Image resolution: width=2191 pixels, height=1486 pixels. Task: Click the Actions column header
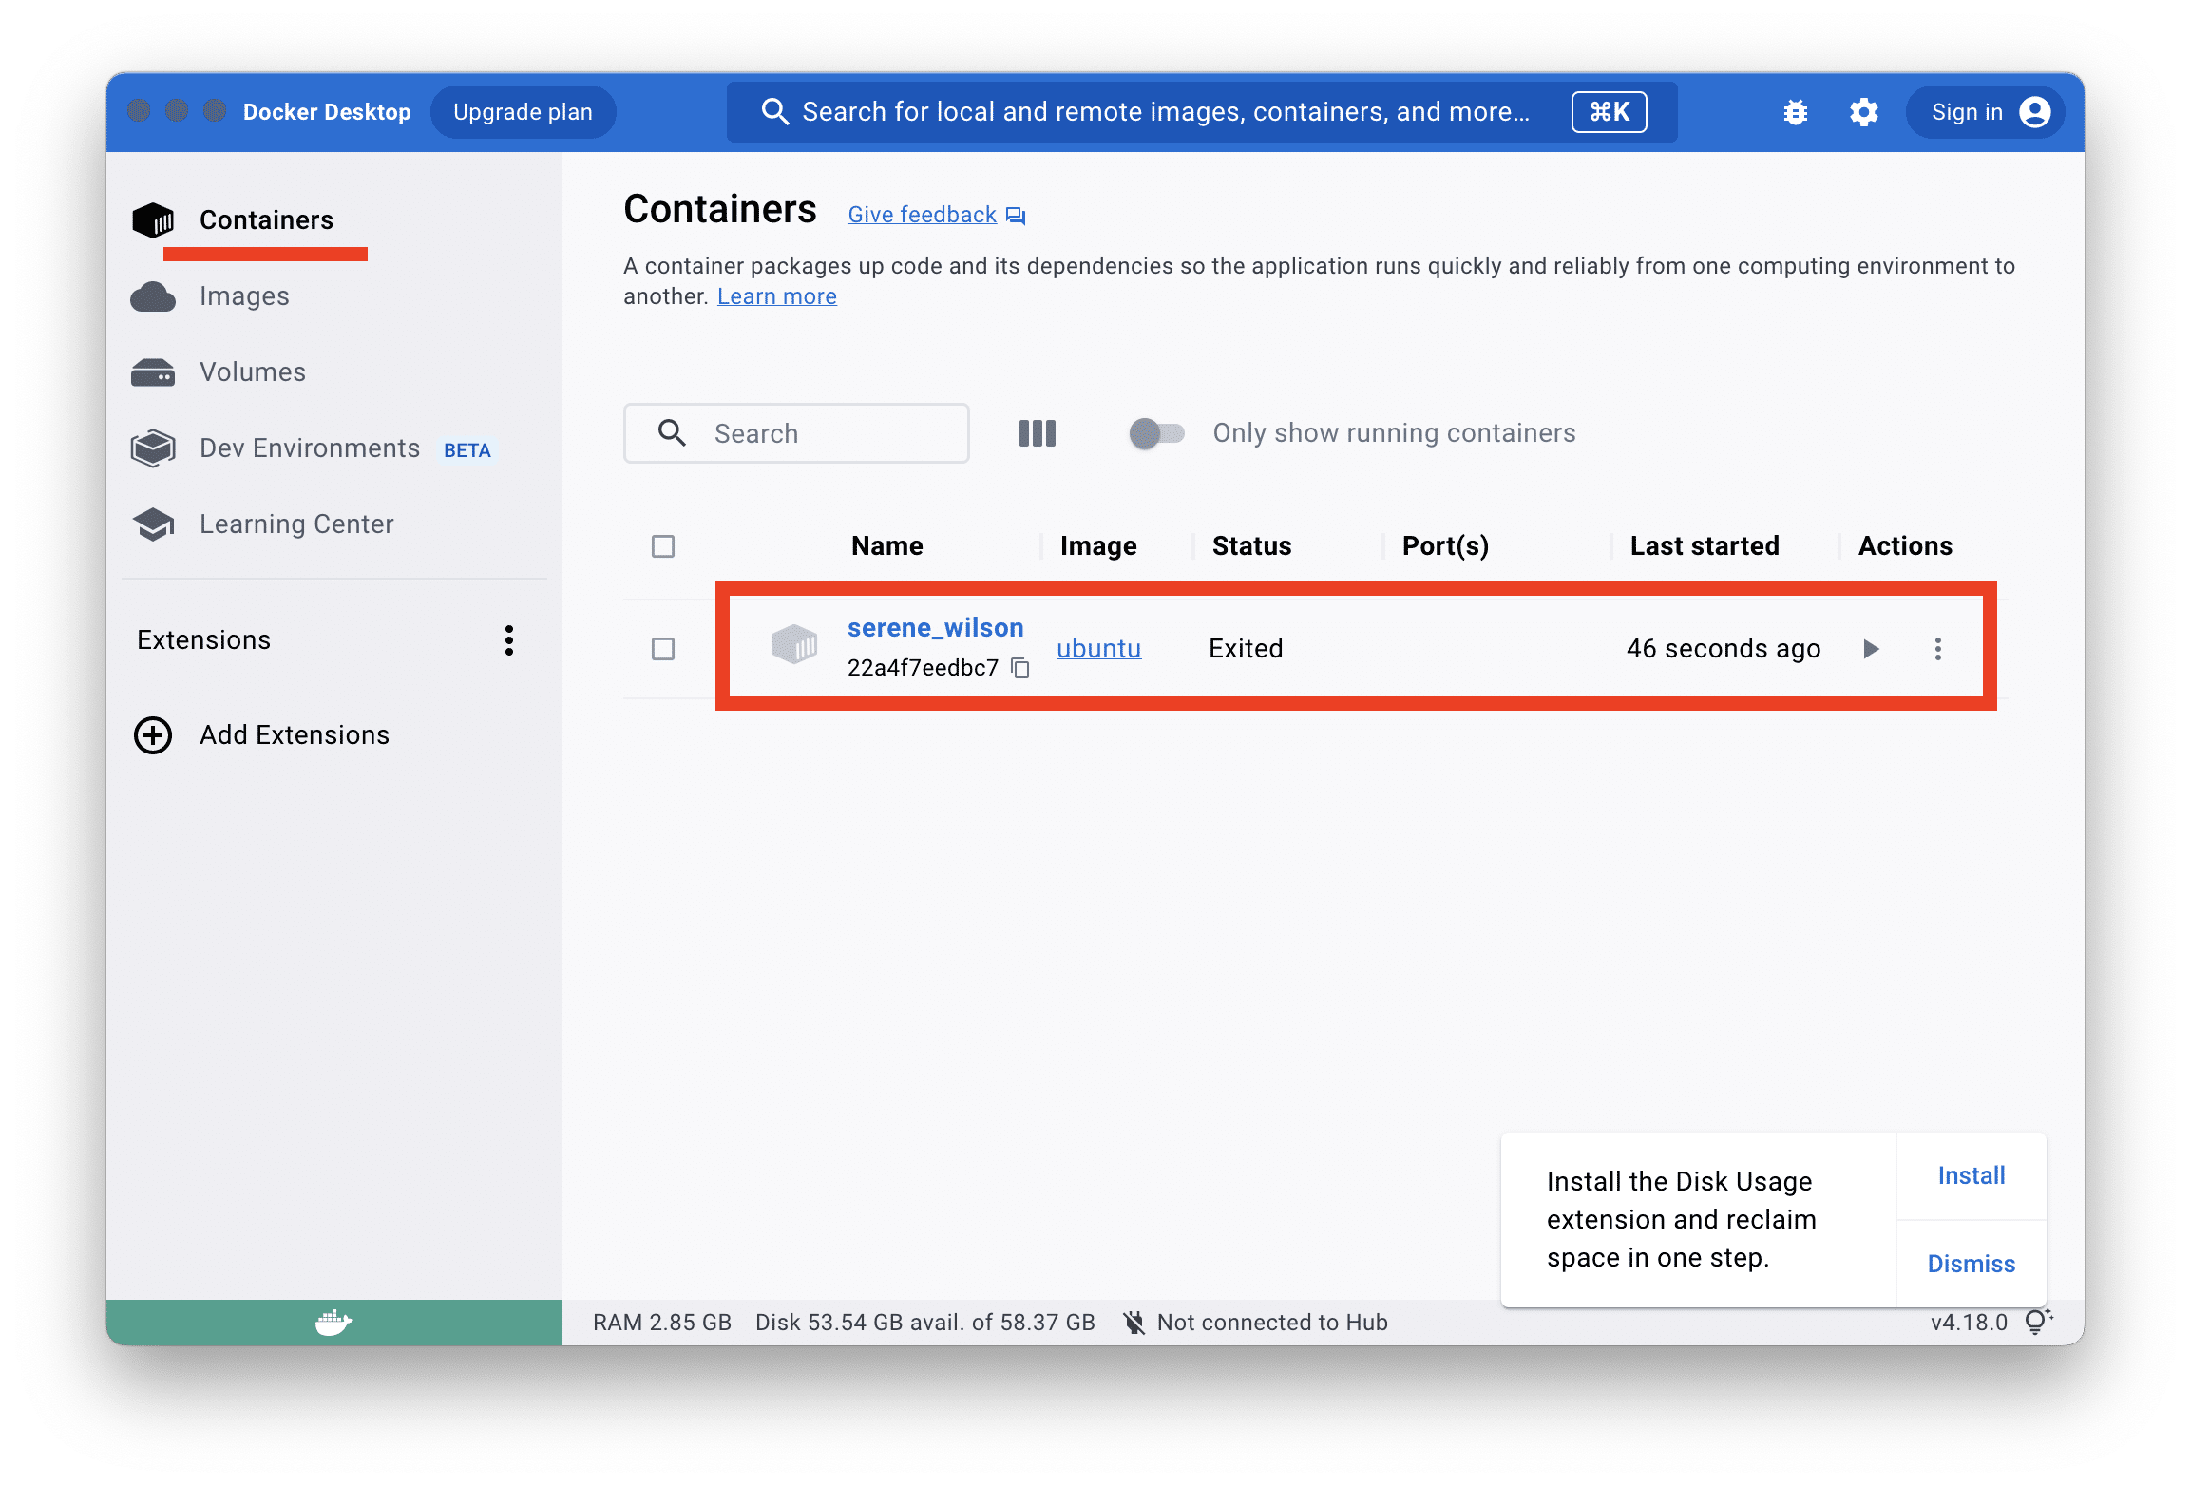1905,546
